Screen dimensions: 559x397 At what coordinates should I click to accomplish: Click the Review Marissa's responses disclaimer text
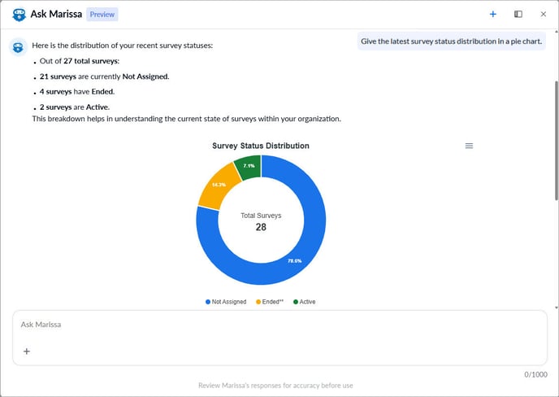tap(275, 386)
